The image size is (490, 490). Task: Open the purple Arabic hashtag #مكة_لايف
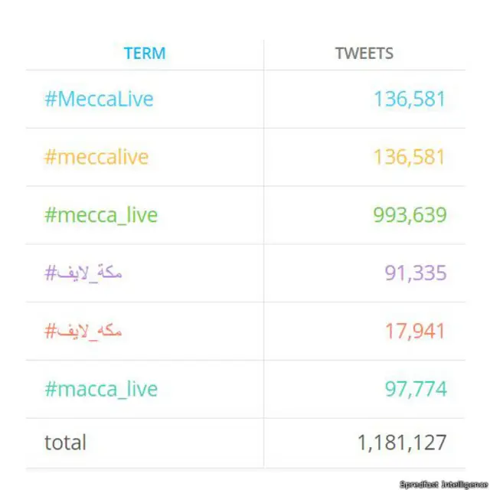coord(83,273)
